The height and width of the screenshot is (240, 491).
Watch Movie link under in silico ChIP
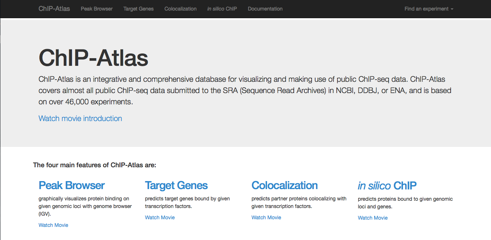coord(373,218)
